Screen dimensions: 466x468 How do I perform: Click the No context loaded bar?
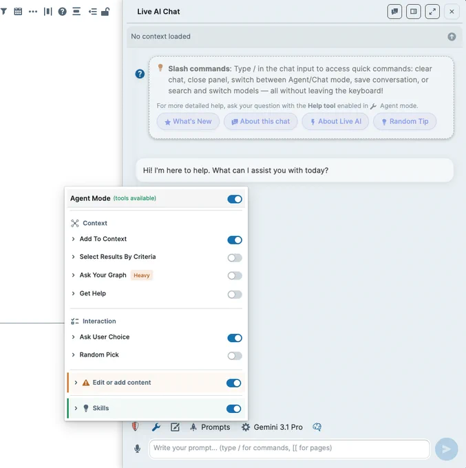pos(295,36)
